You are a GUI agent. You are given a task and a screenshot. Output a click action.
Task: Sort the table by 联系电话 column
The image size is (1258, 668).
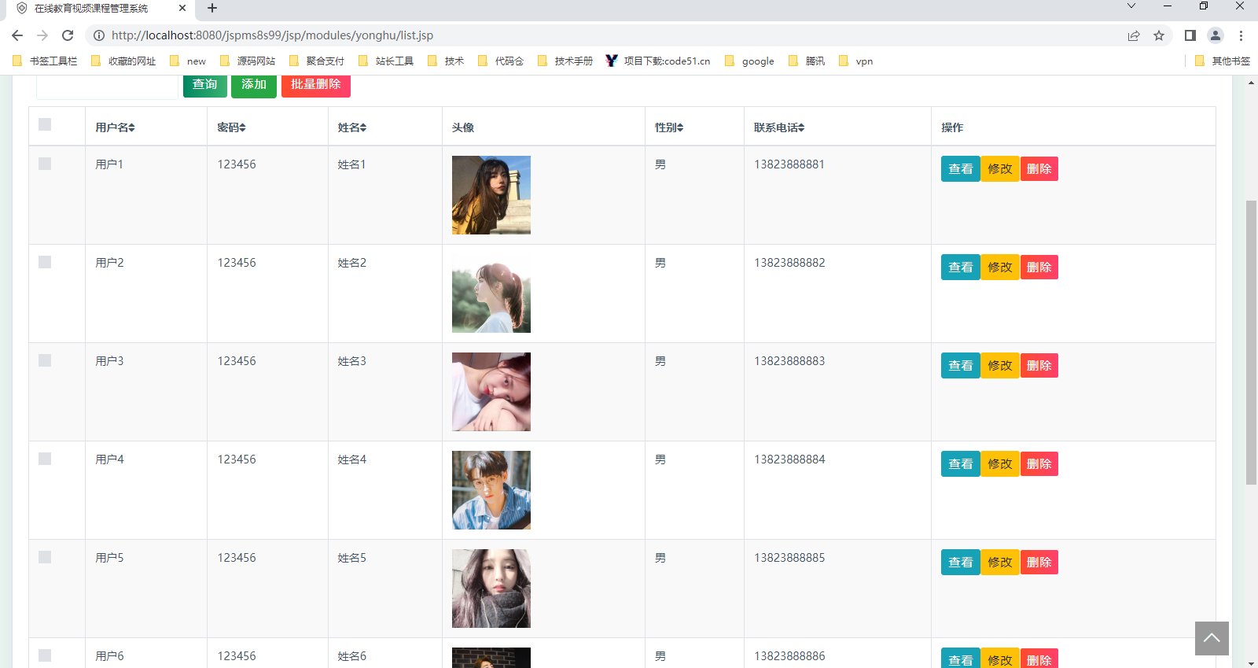coord(801,127)
